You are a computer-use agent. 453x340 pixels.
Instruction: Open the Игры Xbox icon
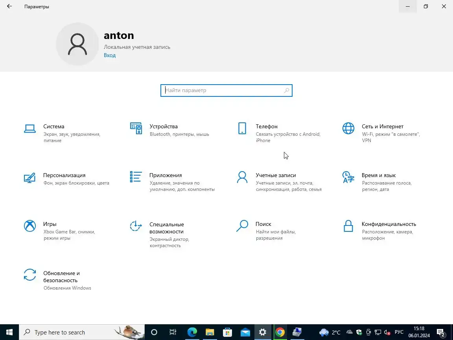coord(30,226)
